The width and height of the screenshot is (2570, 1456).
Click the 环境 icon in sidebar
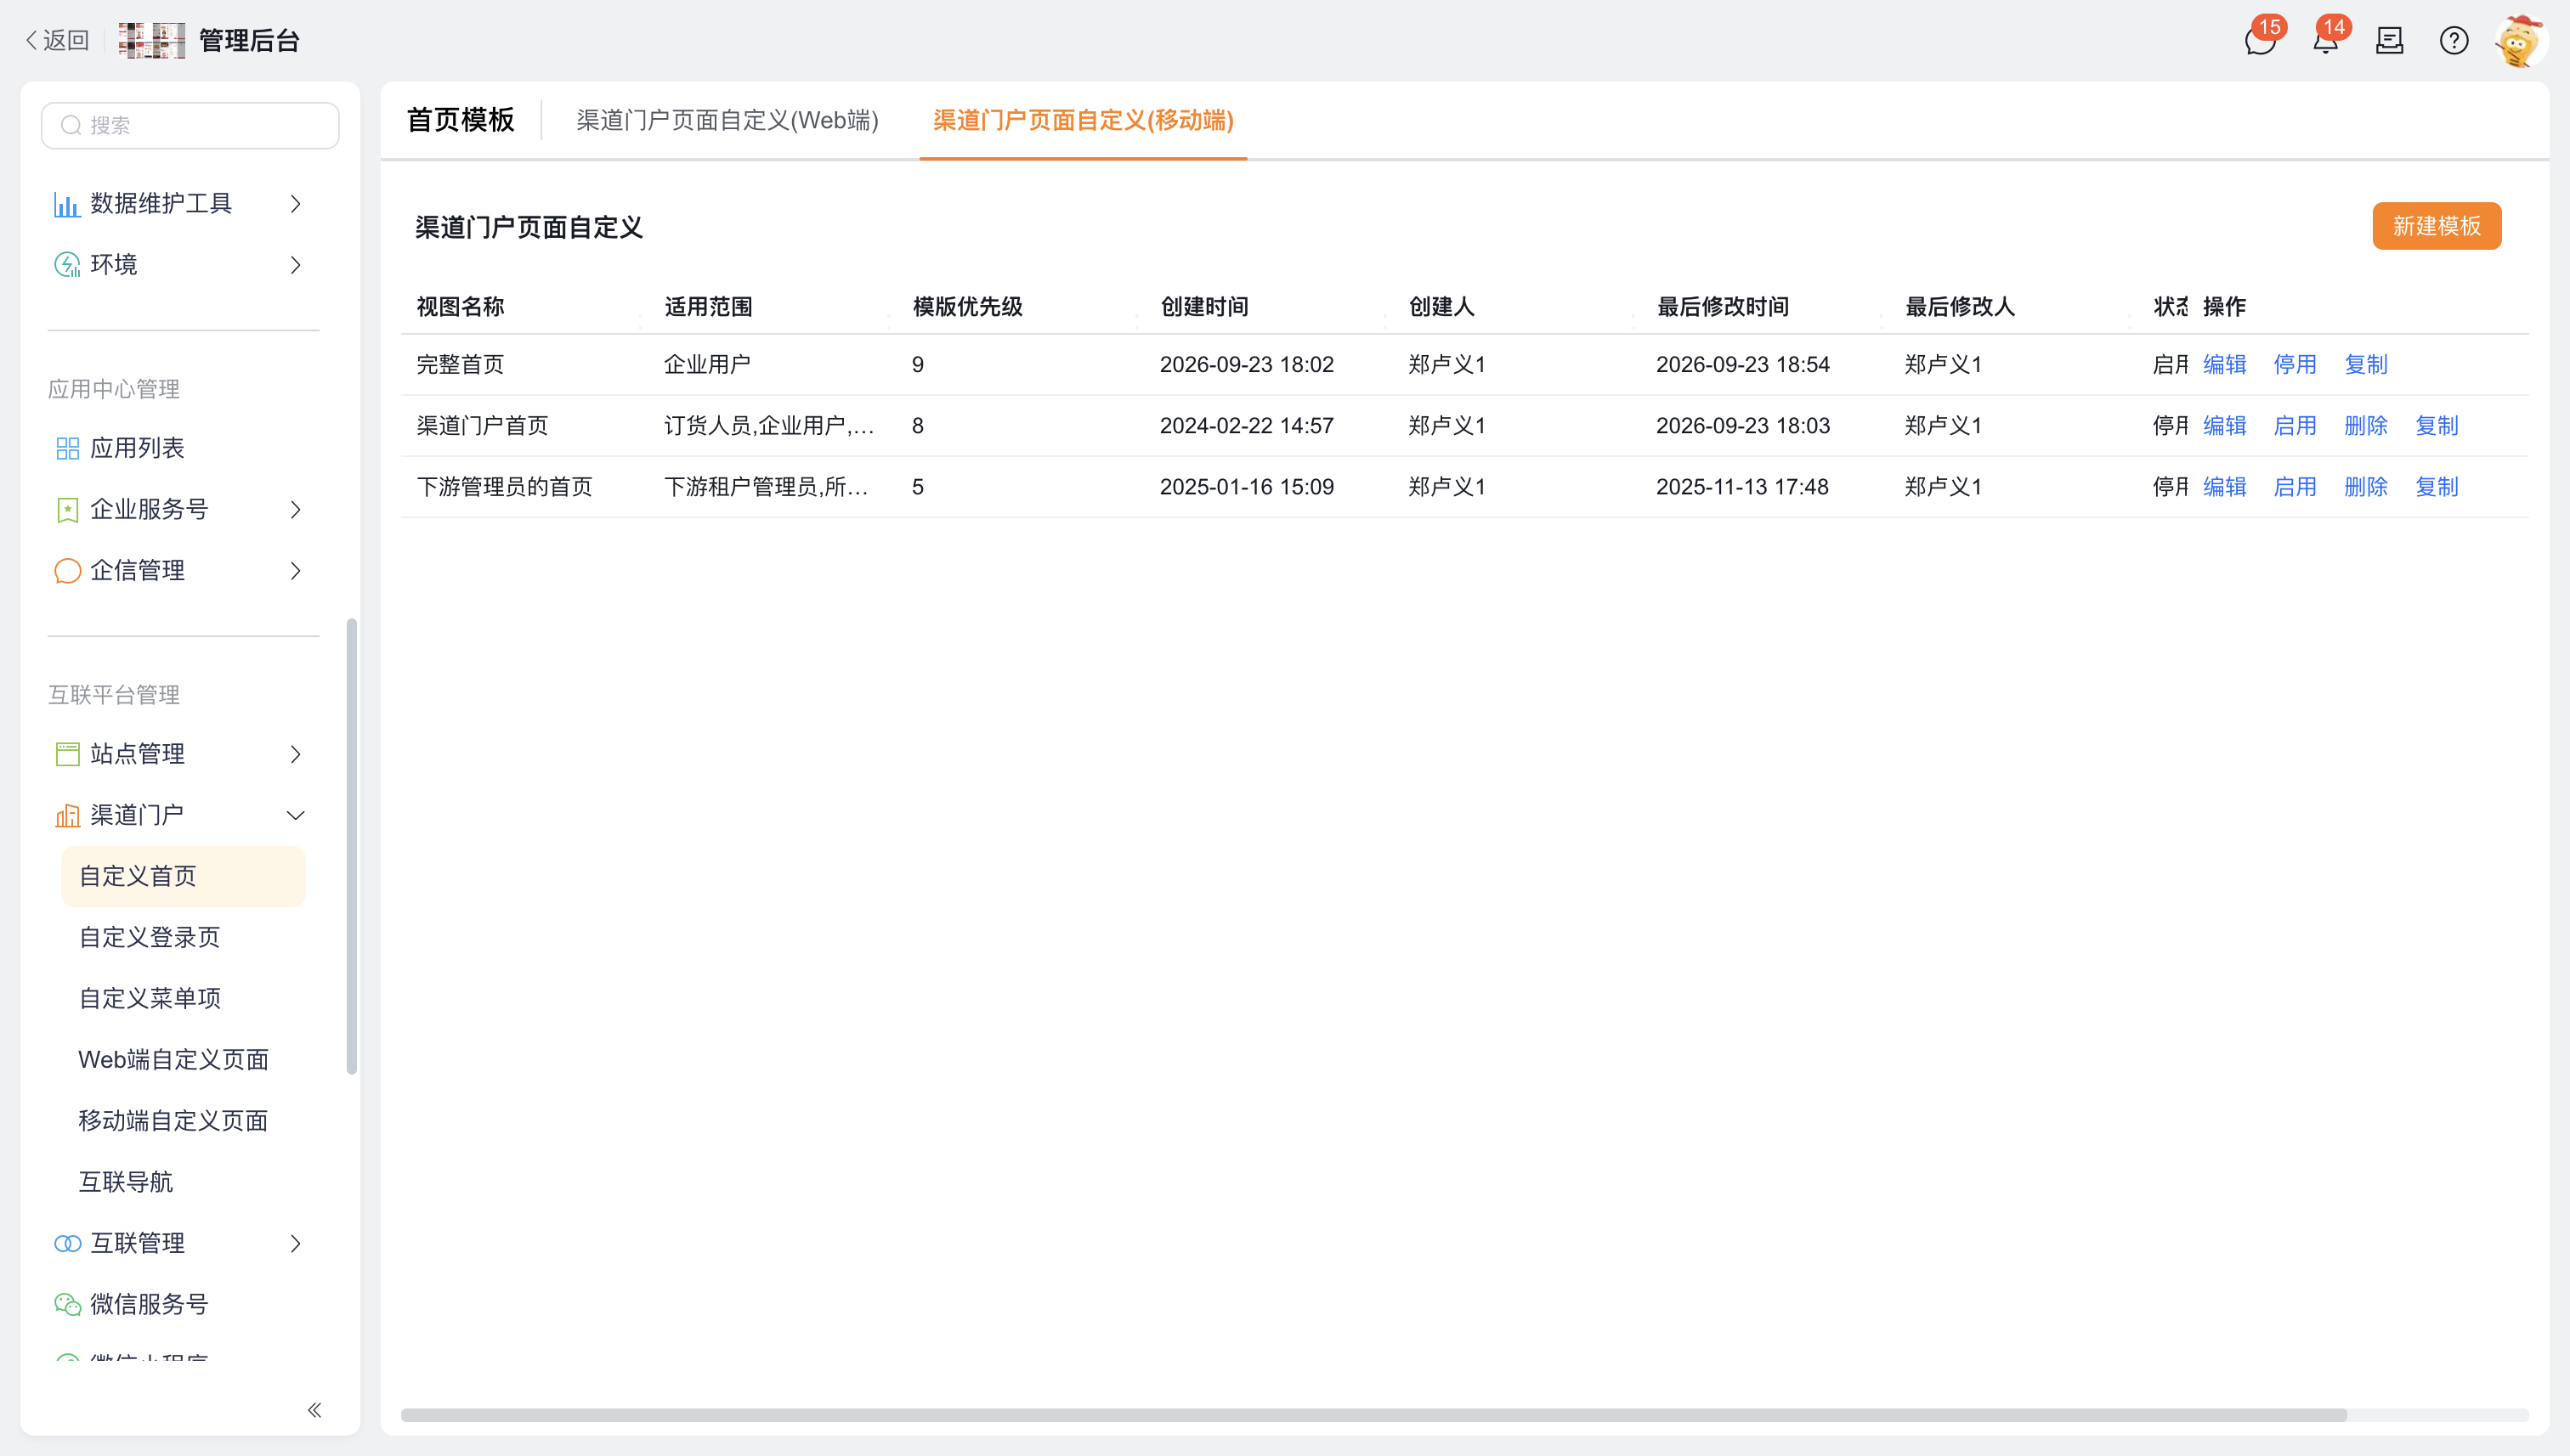coord(66,265)
